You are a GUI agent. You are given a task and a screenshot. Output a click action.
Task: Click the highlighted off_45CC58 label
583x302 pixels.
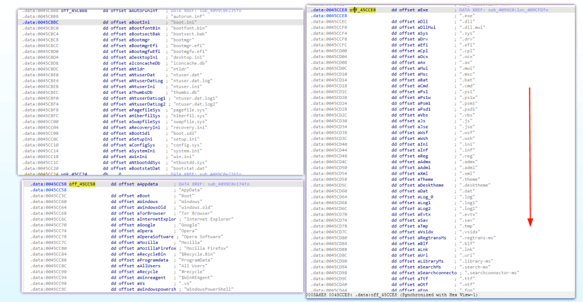pyautogui.click(x=82, y=184)
